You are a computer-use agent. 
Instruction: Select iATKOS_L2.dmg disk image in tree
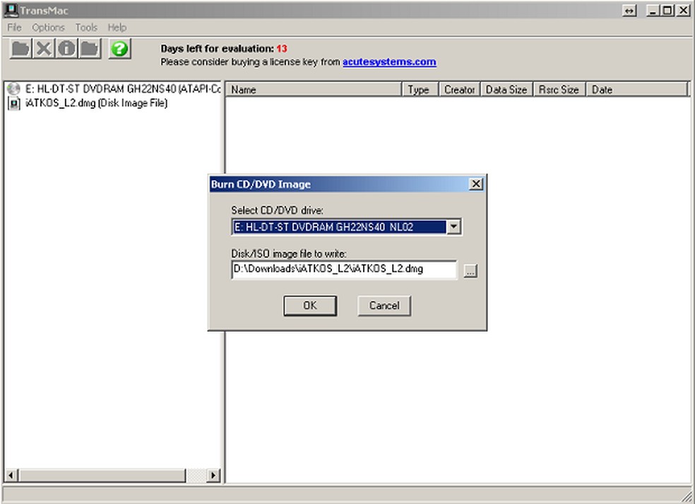(96, 104)
